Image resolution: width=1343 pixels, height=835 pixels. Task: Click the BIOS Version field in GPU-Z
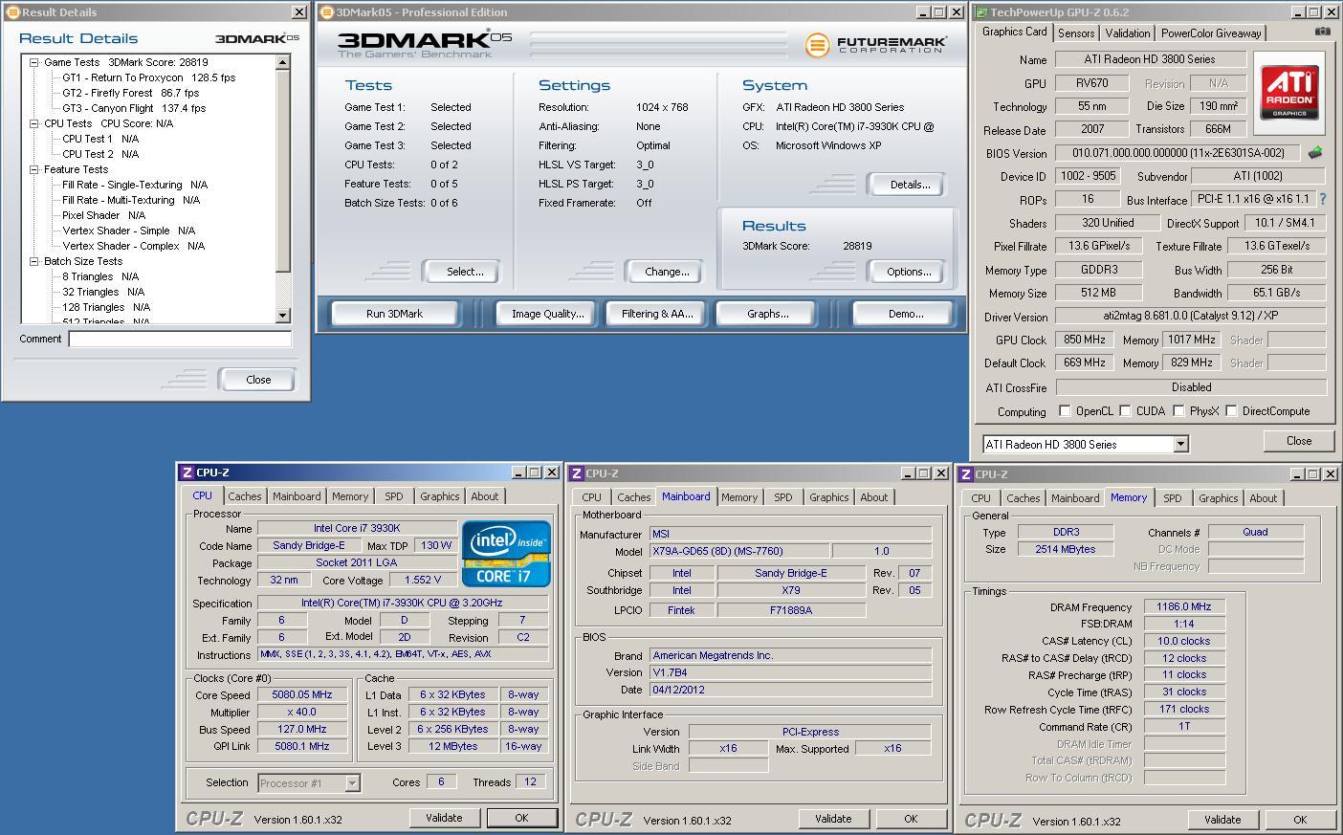tap(1178, 153)
